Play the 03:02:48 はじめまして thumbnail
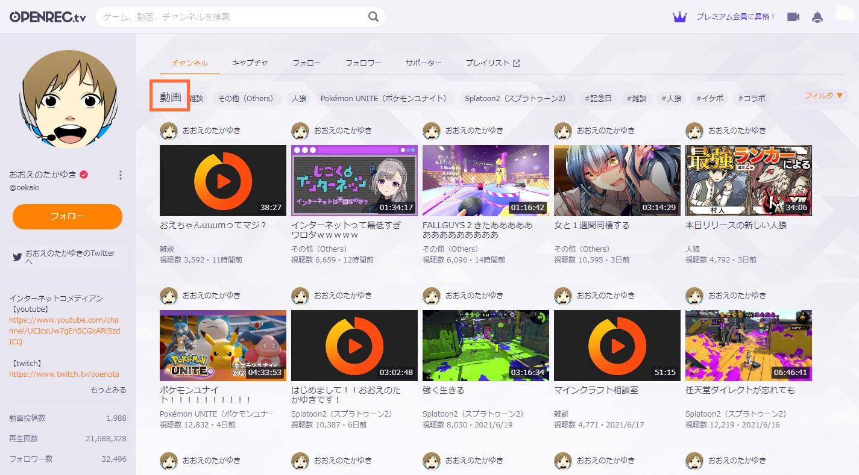The height and width of the screenshot is (475, 859). coord(354,345)
